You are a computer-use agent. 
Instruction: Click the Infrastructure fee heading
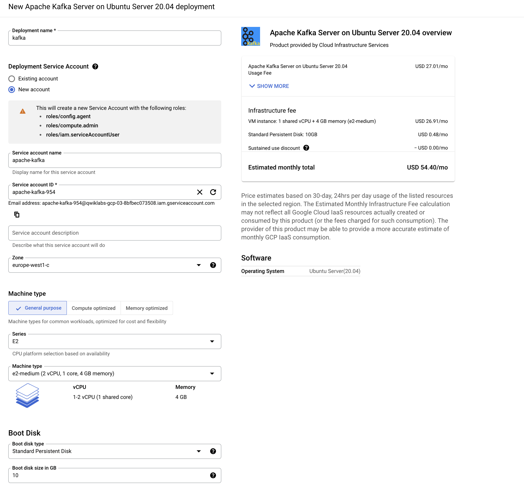tap(272, 111)
